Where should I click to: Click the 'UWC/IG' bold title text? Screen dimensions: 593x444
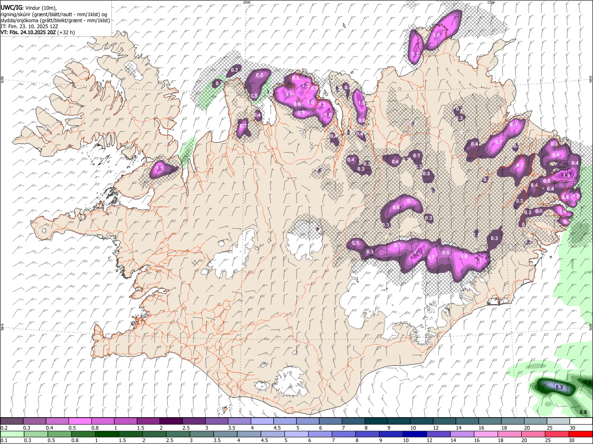click(x=11, y=8)
